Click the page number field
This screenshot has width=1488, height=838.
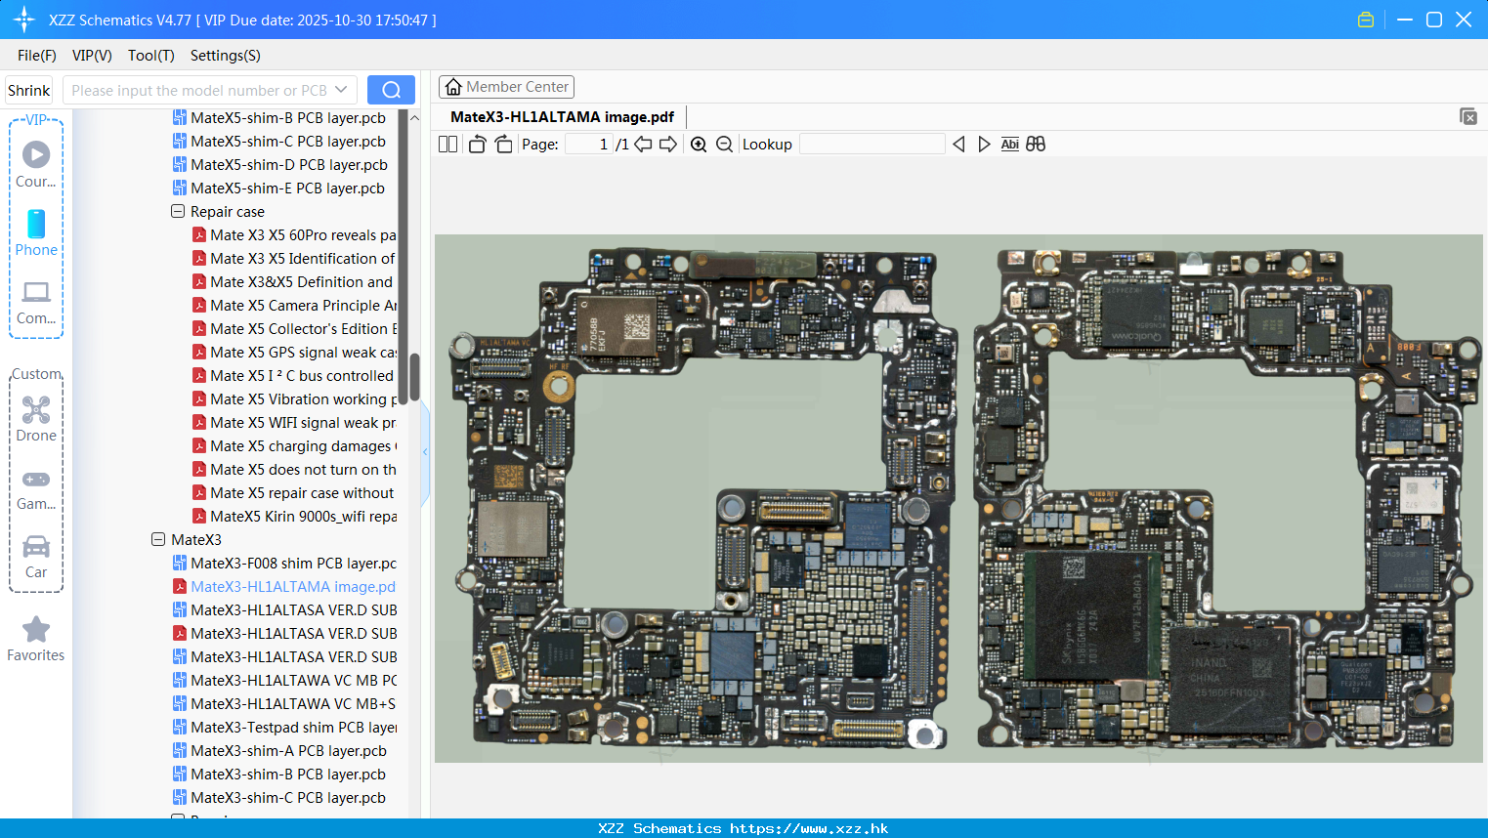(x=589, y=145)
